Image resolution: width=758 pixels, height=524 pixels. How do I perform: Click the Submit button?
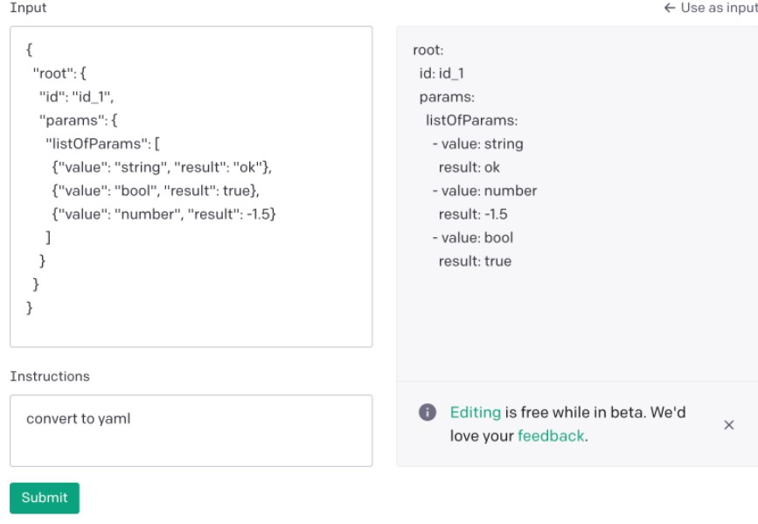point(45,498)
